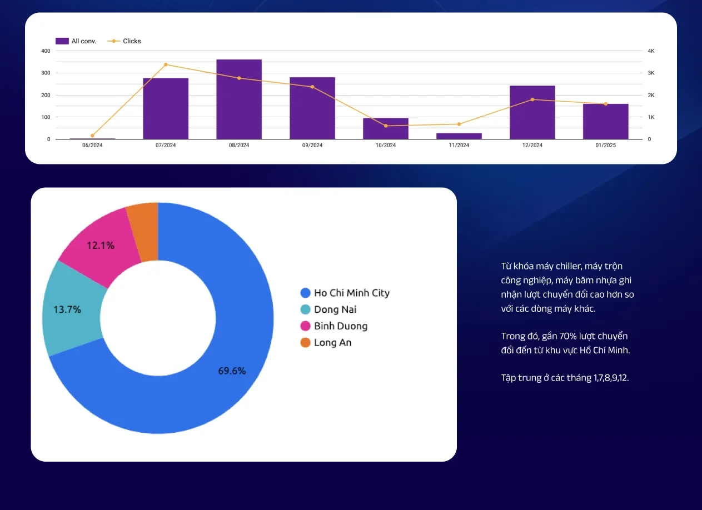
Task: Click the Clicks line legend marker
Action: (113, 41)
